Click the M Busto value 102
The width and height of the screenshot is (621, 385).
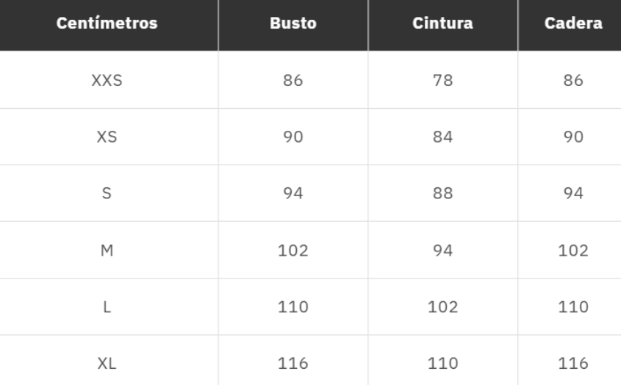click(293, 251)
